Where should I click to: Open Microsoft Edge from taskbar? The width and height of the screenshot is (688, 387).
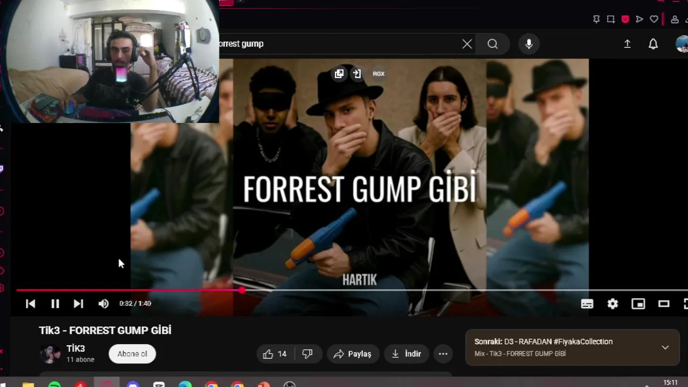[x=185, y=385]
